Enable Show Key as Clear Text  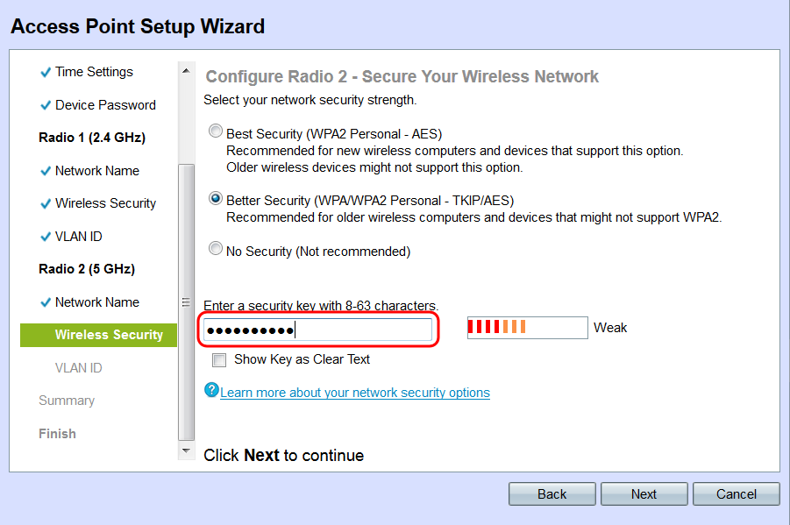[219, 359]
